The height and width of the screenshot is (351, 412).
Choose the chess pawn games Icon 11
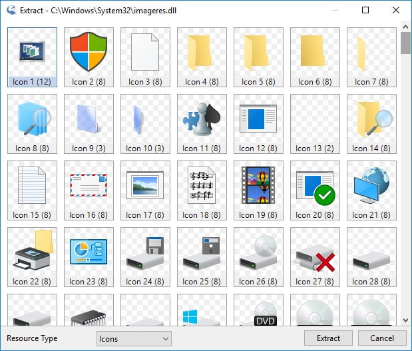[x=202, y=124]
